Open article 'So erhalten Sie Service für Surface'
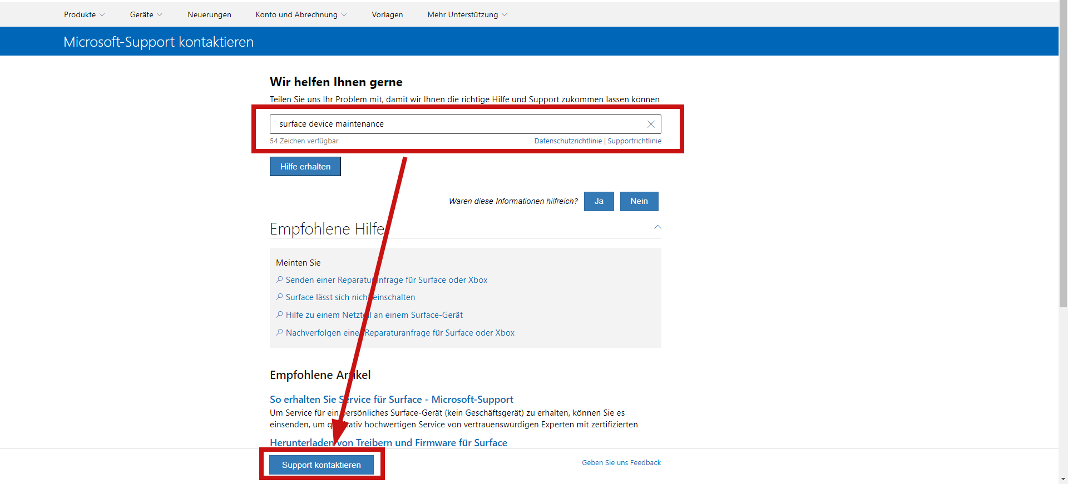 pyautogui.click(x=392, y=400)
